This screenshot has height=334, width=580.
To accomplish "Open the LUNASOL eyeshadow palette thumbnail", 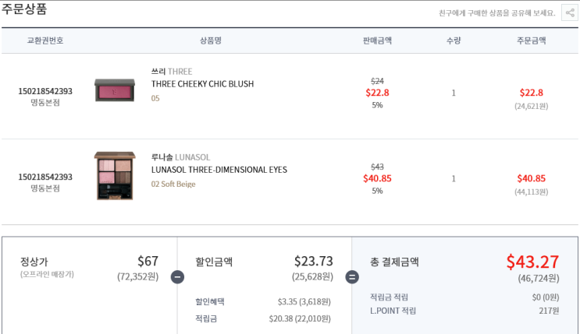I will 115,176.
